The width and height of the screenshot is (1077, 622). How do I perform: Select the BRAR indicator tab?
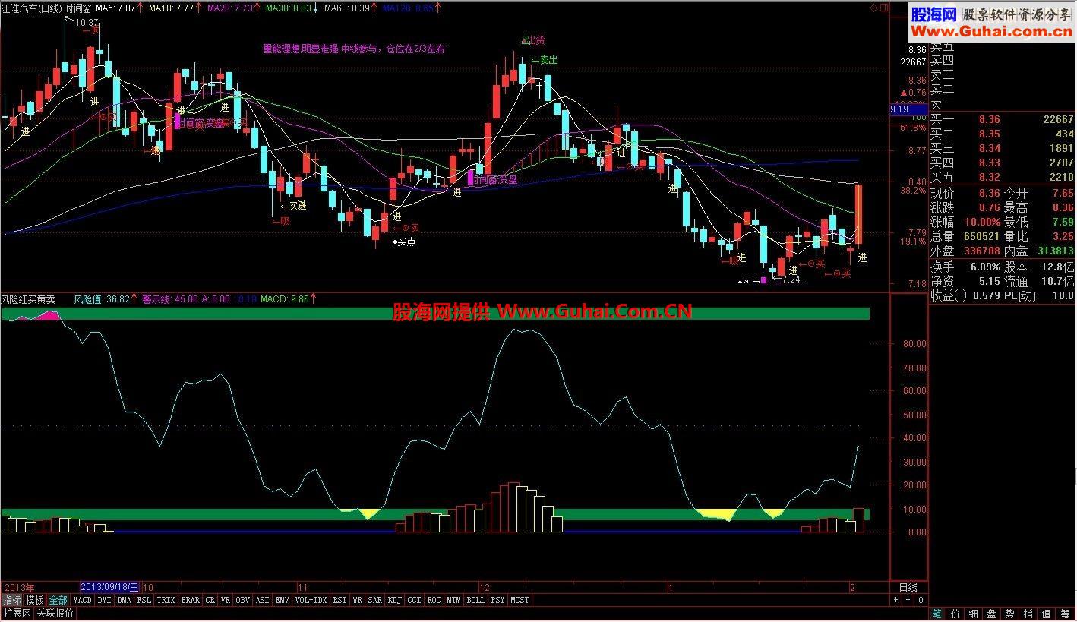[x=191, y=600]
